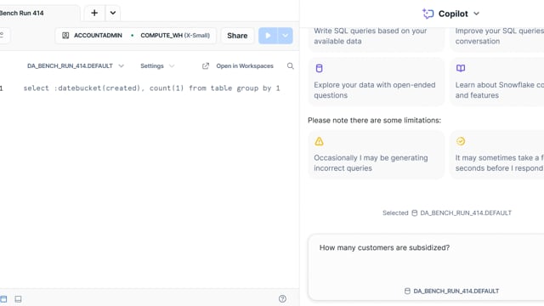The height and width of the screenshot is (306, 544).
Task: Click the database chip in the Copilot input
Action: 451,291
